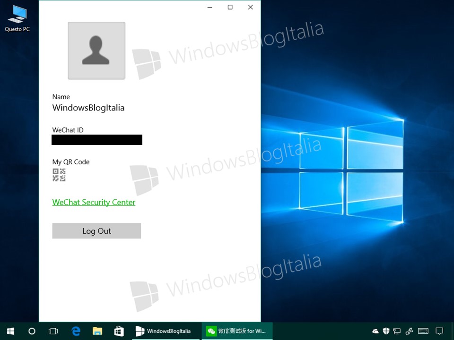Switch to WindowsBlogItalia taskbar app
Screen dimensions: 454x340
pos(166,331)
